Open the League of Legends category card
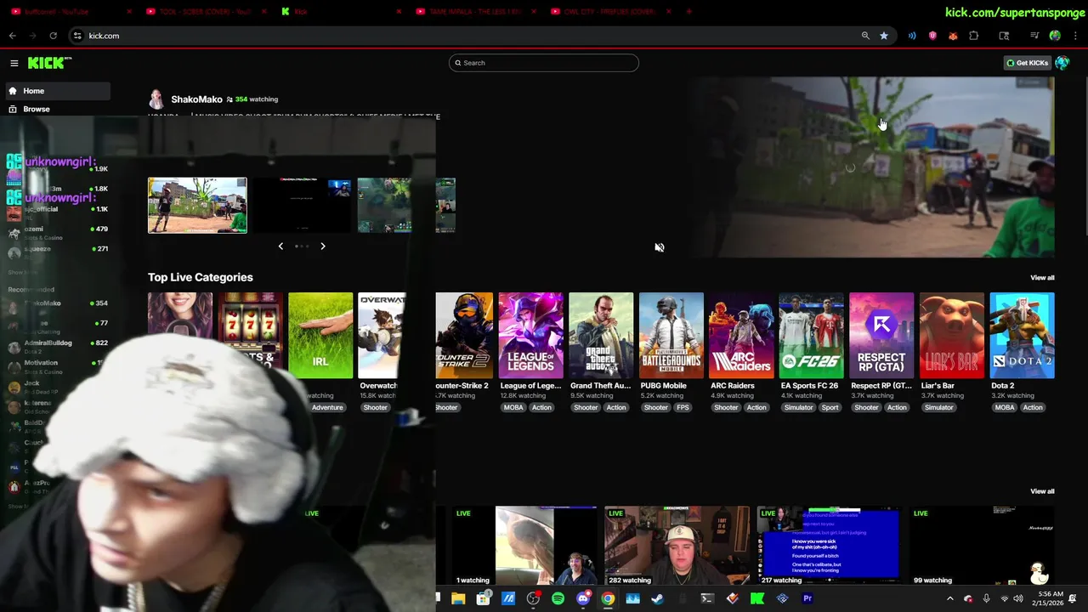Image resolution: width=1088 pixels, height=612 pixels. click(530, 335)
